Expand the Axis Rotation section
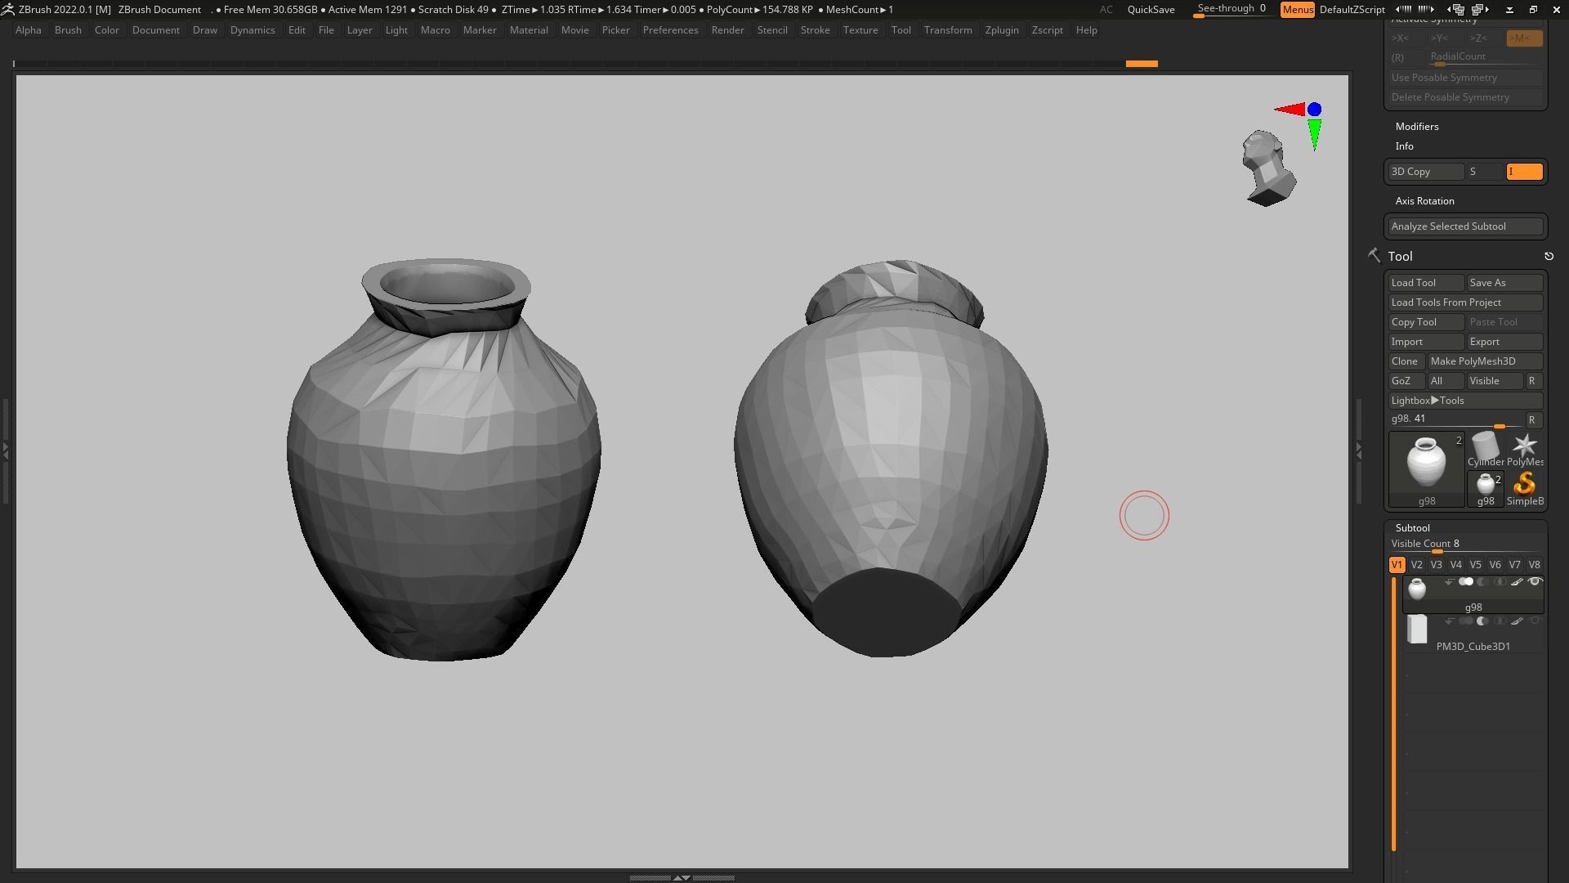The height and width of the screenshot is (883, 1569). click(1424, 201)
